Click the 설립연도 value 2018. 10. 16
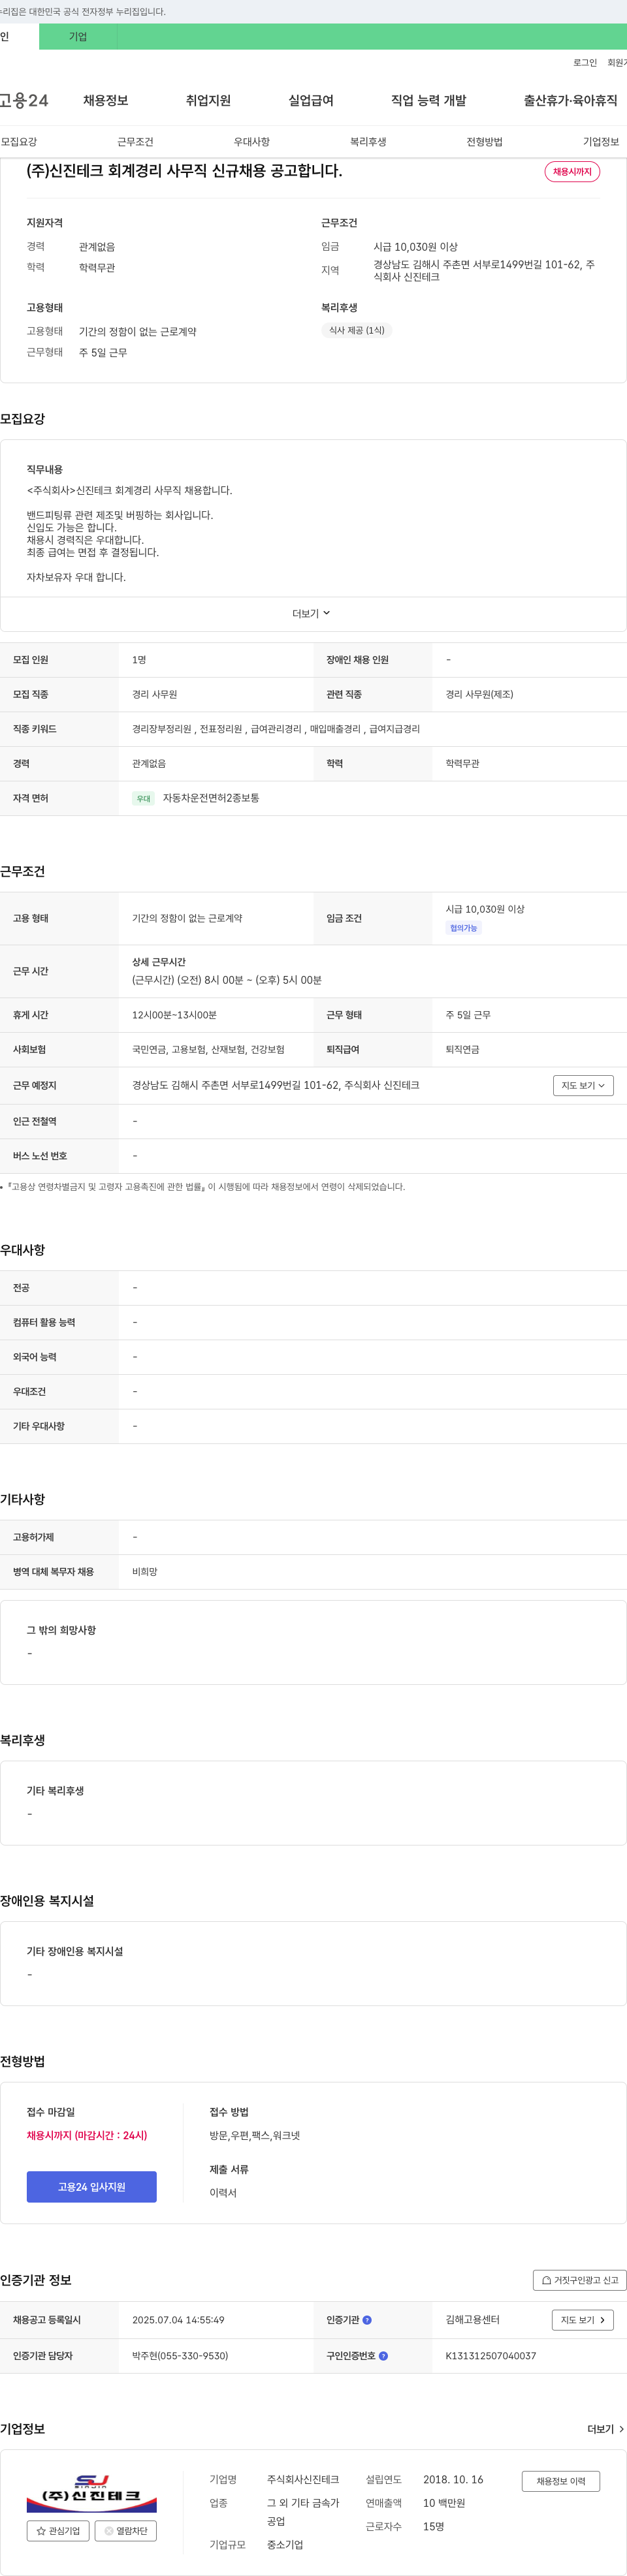Viewport: 627px width, 2576px height. point(453,2479)
